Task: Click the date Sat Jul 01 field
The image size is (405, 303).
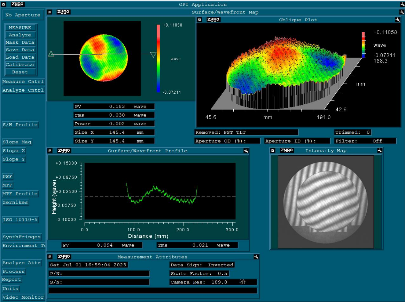Action: click(x=88, y=265)
